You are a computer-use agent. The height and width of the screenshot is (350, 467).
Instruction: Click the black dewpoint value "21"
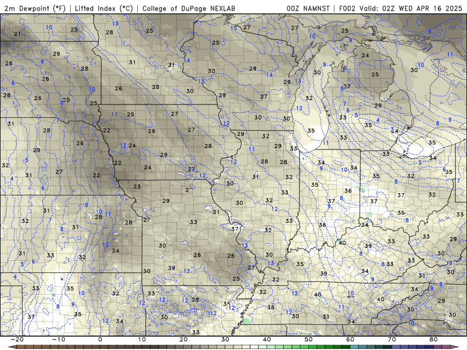(18, 34)
